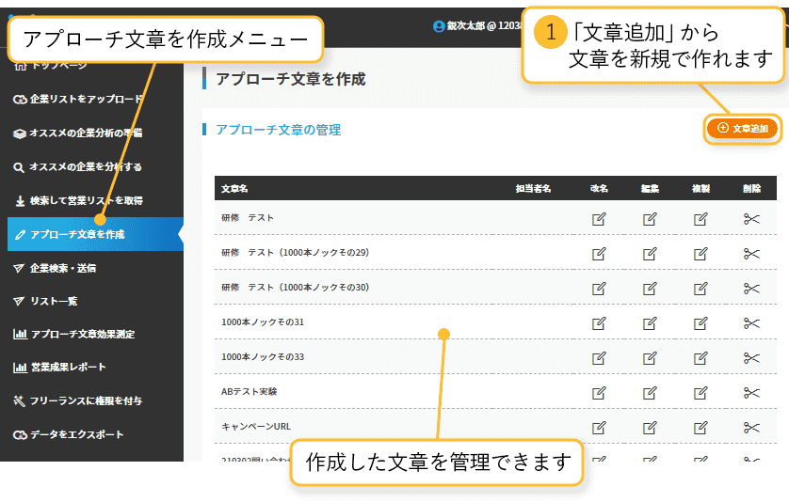Delete scissors icon for 研修 テスト row
The image size is (789, 502).
(751, 219)
